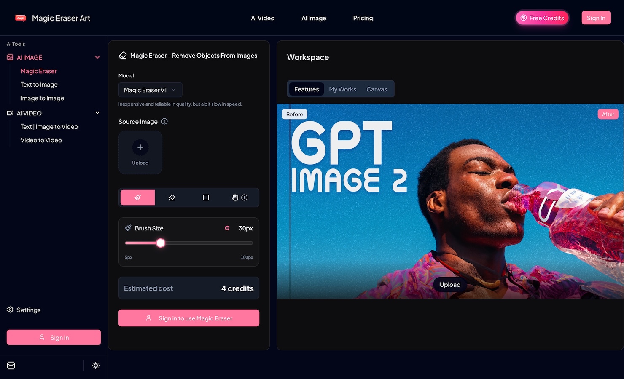Click the Workspace heading
Image resolution: width=624 pixels, height=379 pixels.
click(308, 57)
